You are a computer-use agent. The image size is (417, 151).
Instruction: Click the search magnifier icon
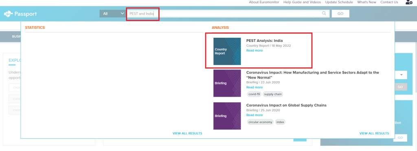coord(324,13)
